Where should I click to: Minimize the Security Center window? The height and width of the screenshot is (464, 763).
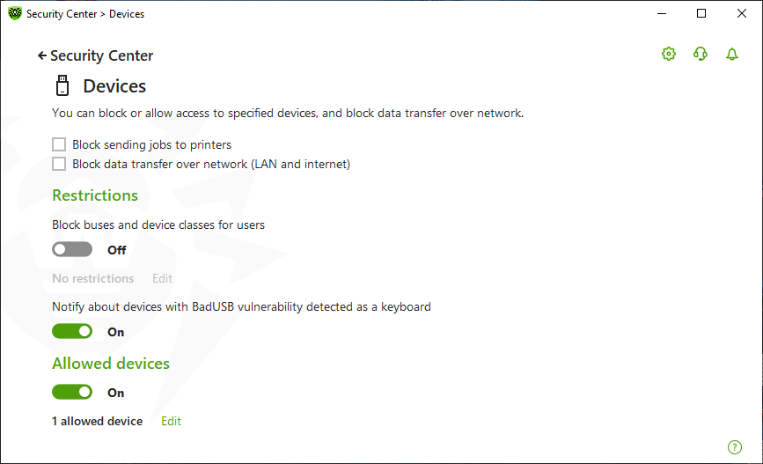pyautogui.click(x=661, y=13)
